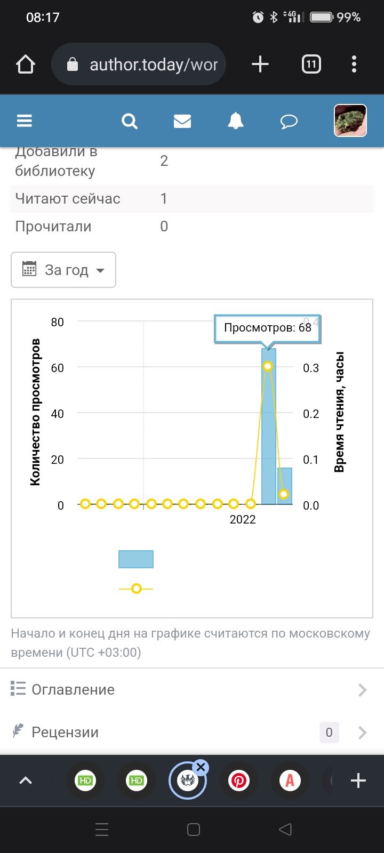Toggle the blue views bar series in legend
Screen dimensions: 384x853
click(136, 559)
